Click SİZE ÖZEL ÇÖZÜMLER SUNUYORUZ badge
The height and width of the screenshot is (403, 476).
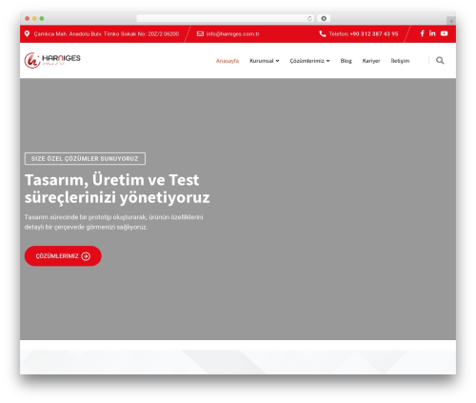coord(85,158)
